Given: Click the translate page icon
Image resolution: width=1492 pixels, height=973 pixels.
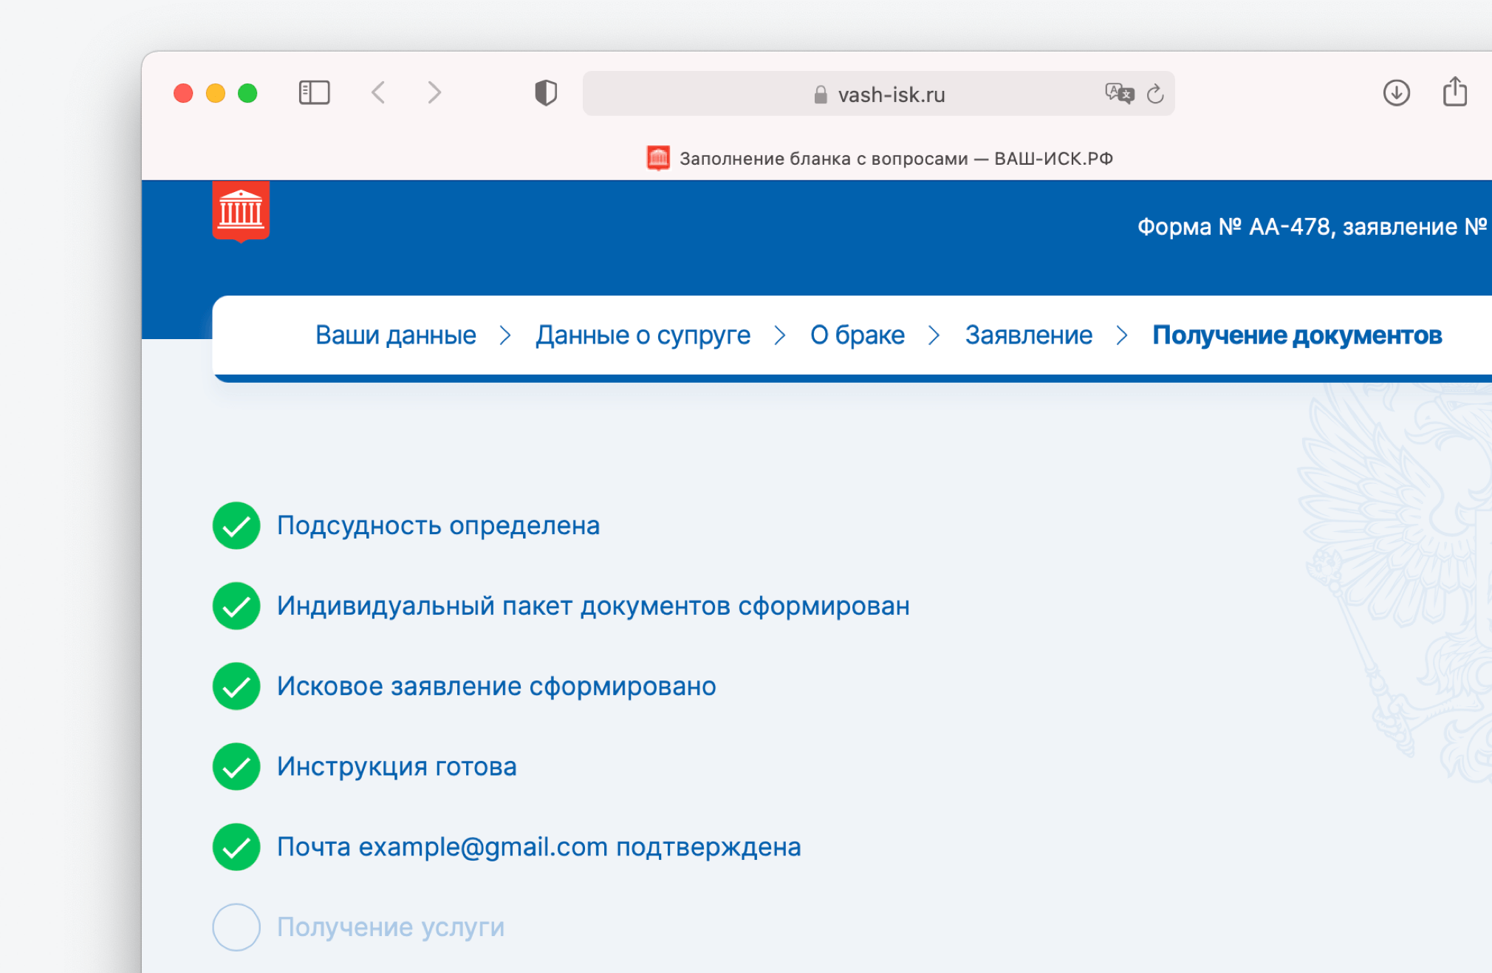Looking at the screenshot, I should tap(1119, 94).
